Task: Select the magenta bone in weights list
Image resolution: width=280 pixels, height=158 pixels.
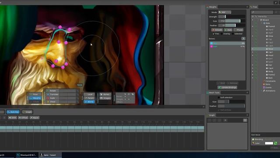Action: point(227,47)
